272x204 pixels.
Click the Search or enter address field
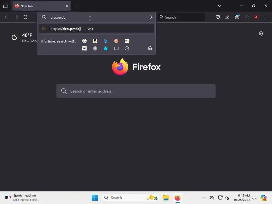click(x=136, y=91)
